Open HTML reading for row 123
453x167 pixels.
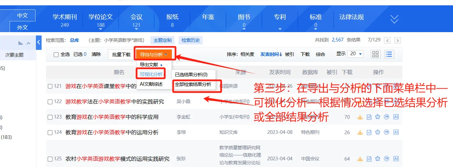369,117
